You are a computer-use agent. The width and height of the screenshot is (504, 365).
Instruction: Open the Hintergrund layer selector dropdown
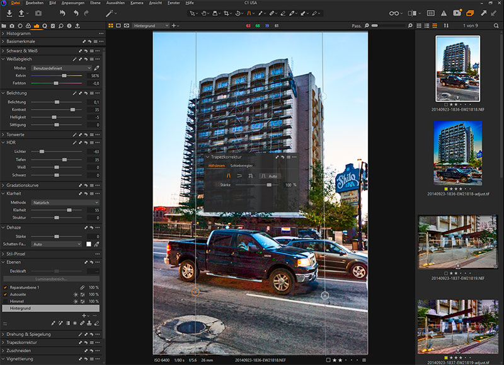point(151,26)
